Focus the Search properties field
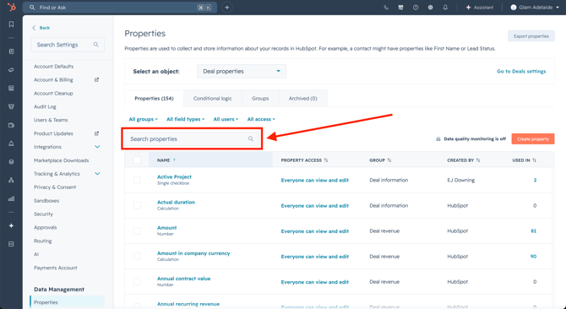Image resolution: width=566 pixels, height=309 pixels. pos(192,138)
